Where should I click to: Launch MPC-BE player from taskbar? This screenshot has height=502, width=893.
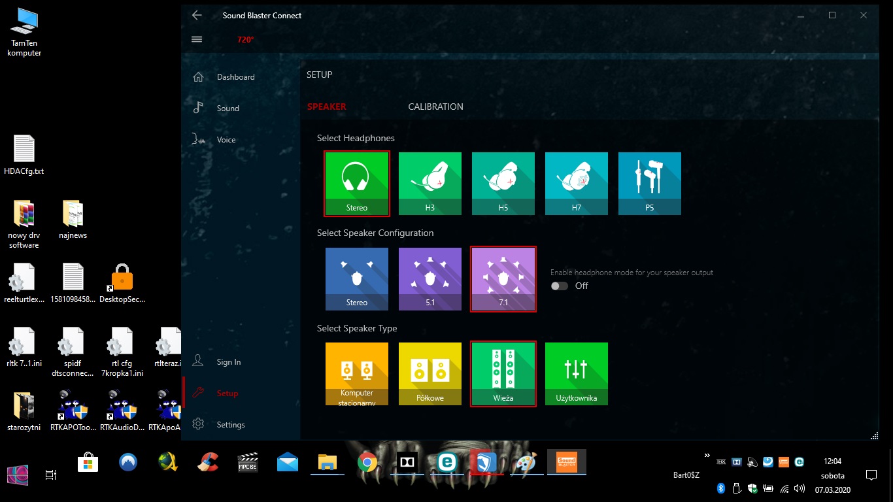[248, 463]
